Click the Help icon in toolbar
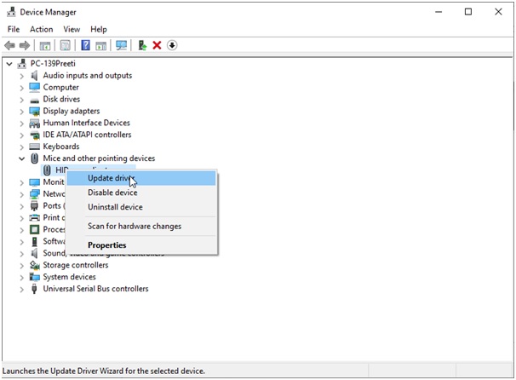Screen dimensions: 516x380 [85, 45]
